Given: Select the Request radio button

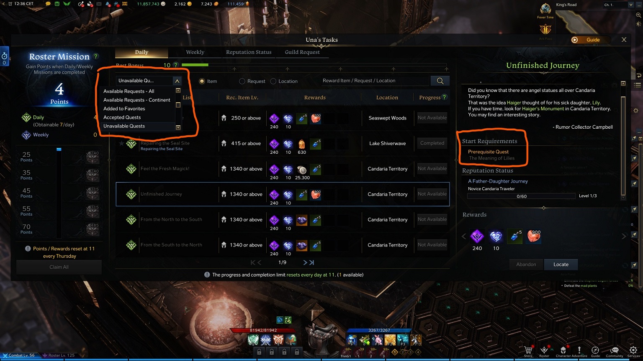Looking at the screenshot, I should [x=242, y=81].
